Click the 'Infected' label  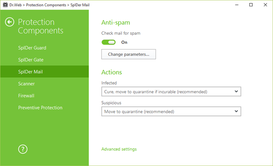coord(109,83)
